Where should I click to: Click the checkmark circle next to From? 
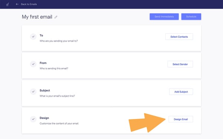click(x=33, y=64)
